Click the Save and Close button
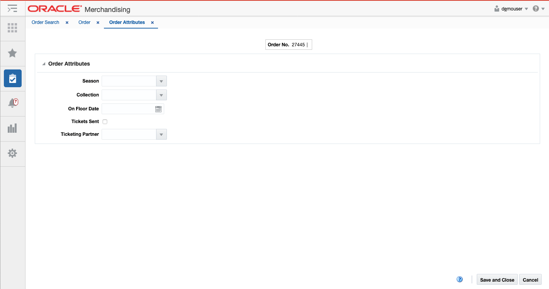The width and height of the screenshot is (549, 289). (x=497, y=279)
